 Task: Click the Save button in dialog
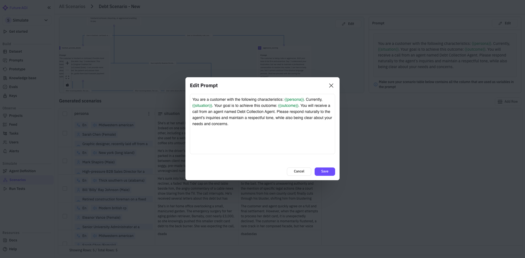[325, 171]
